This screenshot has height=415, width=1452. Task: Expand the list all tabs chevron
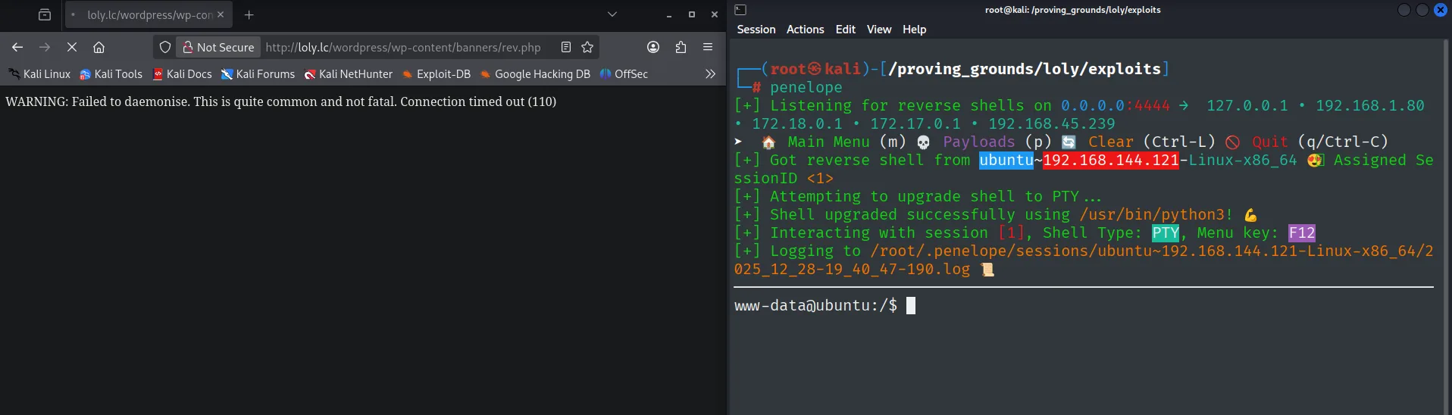[612, 14]
